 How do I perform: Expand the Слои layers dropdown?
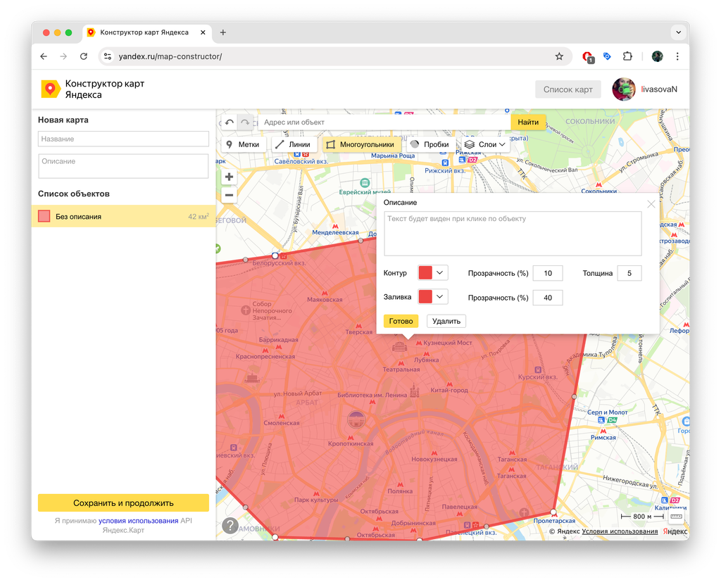coord(486,144)
